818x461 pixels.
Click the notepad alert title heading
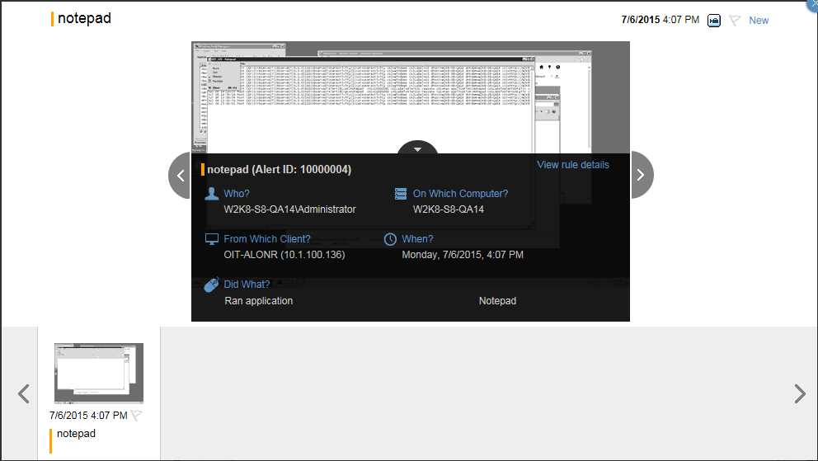point(84,18)
